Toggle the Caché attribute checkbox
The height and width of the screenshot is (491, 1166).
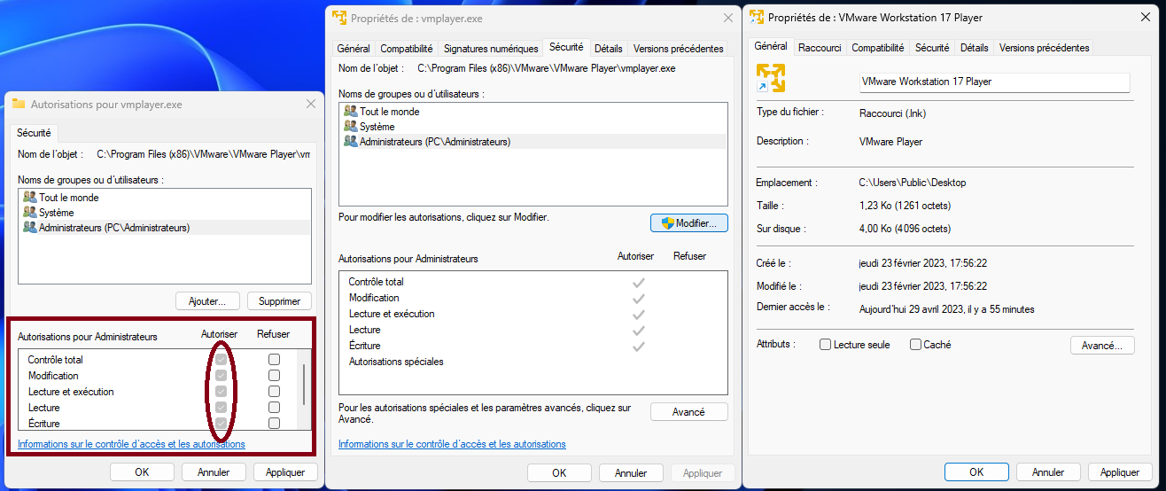click(916, 345)
